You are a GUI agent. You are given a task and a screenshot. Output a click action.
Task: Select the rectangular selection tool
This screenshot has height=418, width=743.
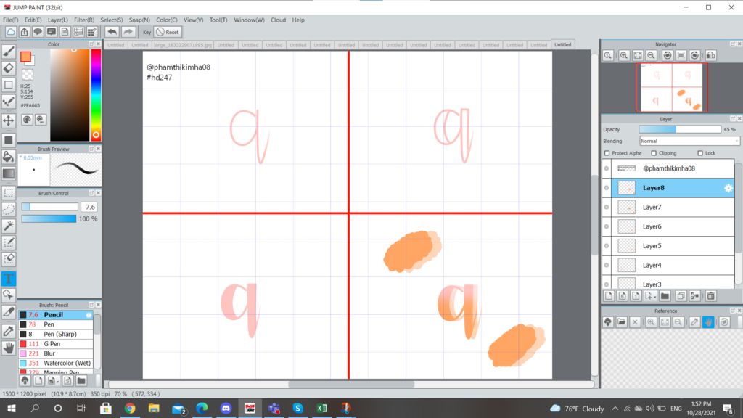(9, 192)
